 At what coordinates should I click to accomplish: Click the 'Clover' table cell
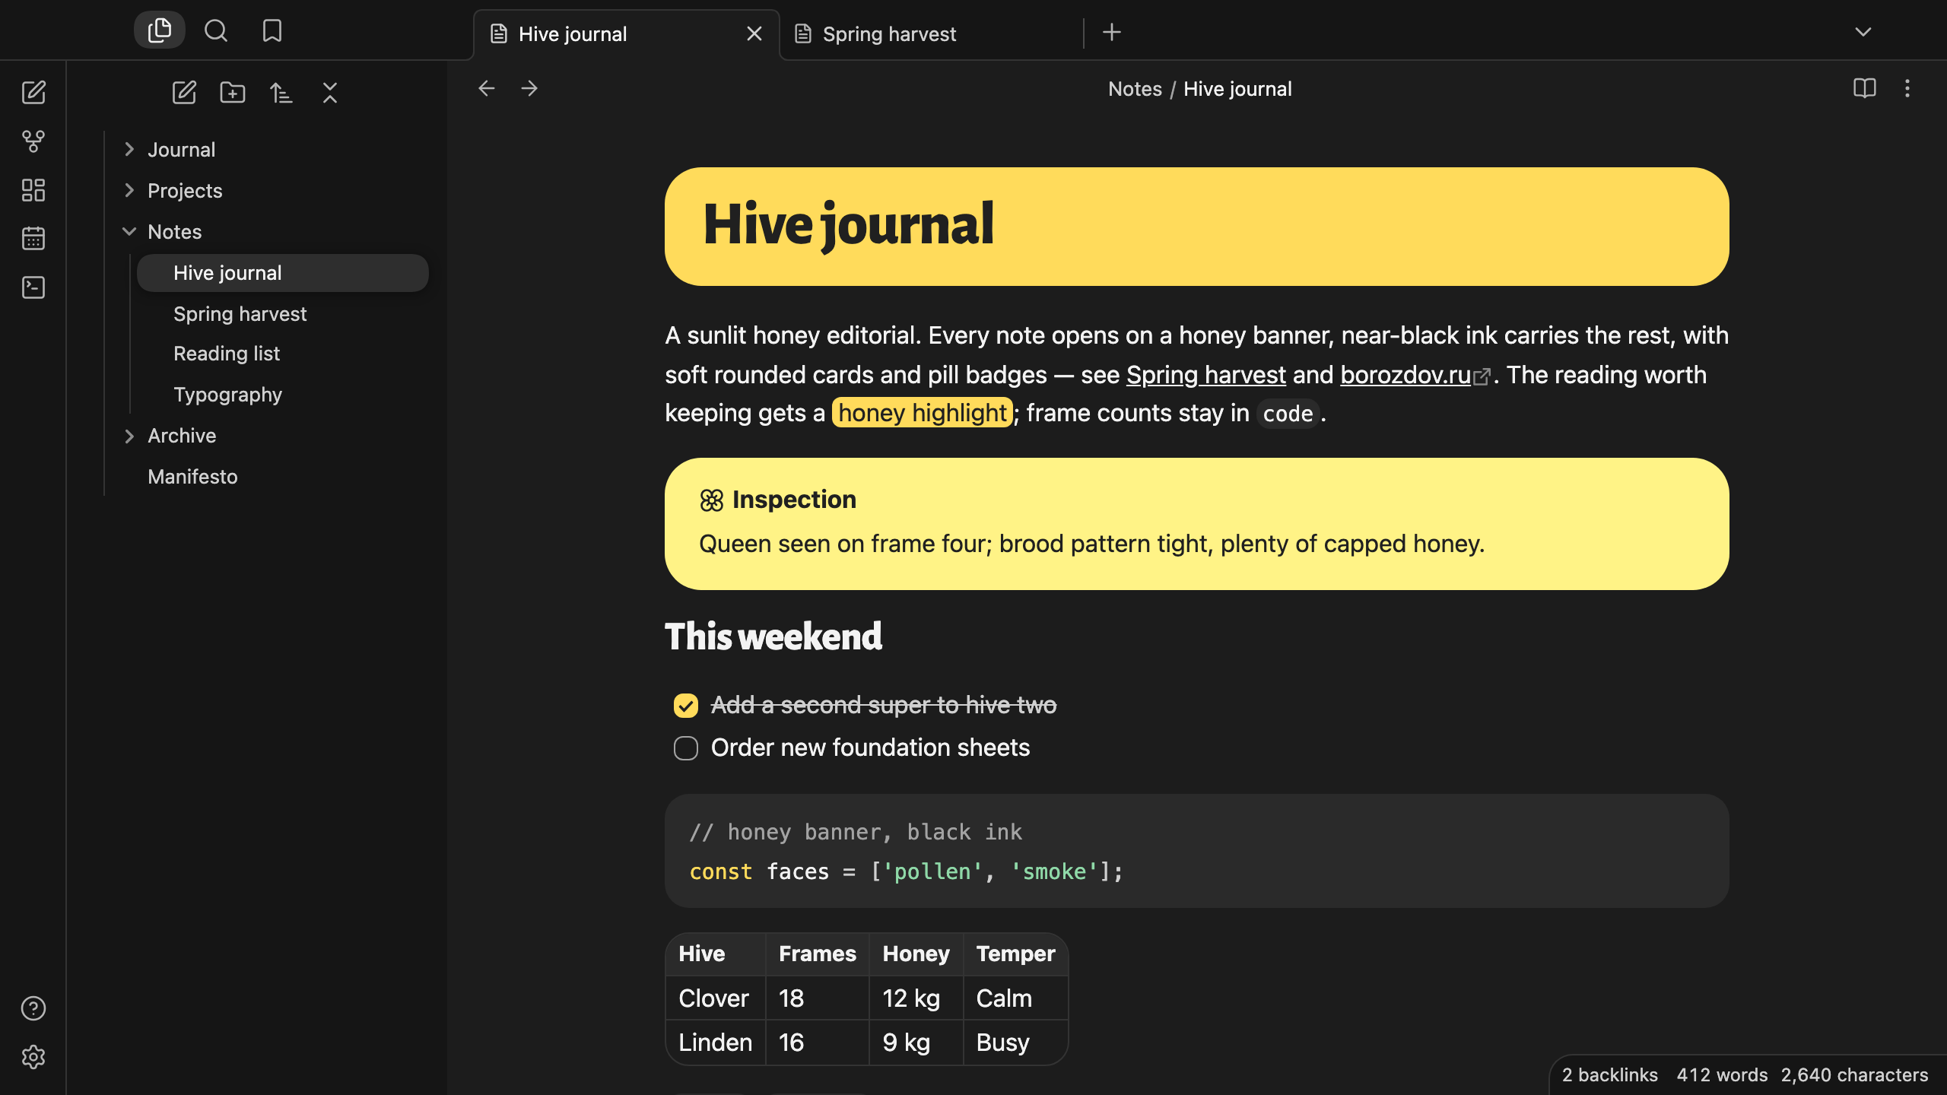tap(715, 998)
